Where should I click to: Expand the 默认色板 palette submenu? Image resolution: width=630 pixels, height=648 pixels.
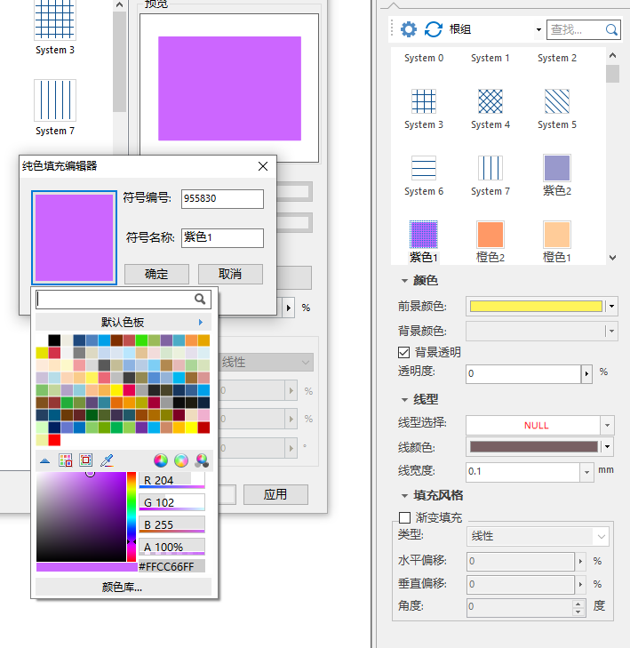pos(201,323)
